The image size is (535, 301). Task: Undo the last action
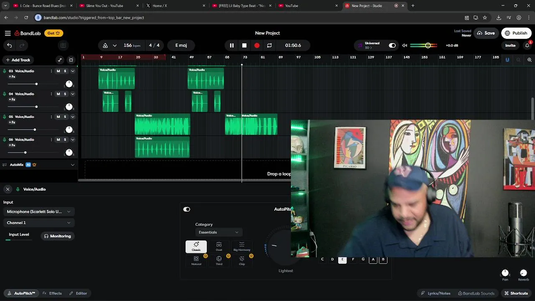coord(9,45)
